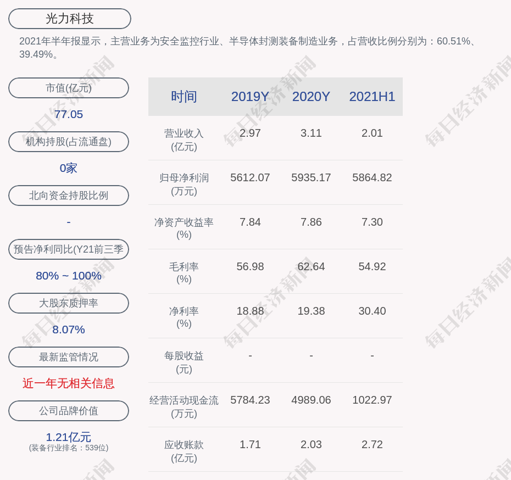
Task: Click the 光力科技 company name label
Action: (x=69, y=19)
